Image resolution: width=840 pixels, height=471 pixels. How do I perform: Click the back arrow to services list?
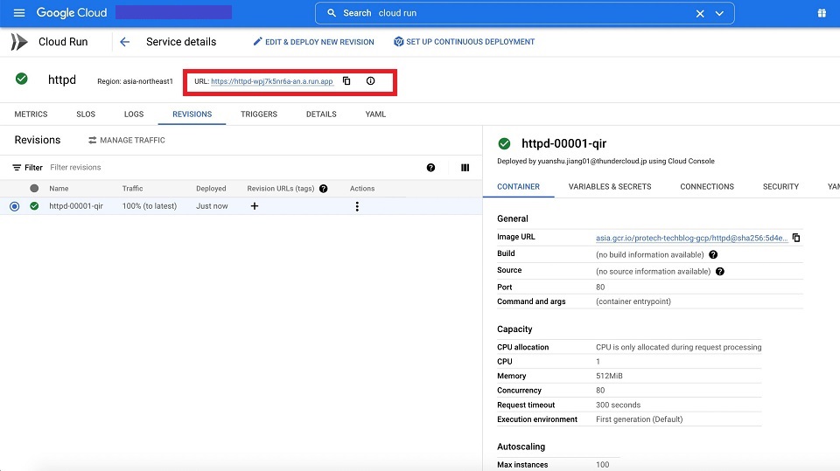[124, 42]
